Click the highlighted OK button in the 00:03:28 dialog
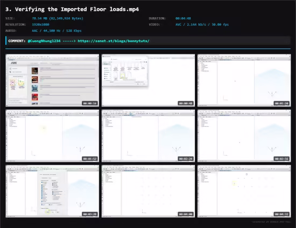The image size is (296, 228). (48, 212)
